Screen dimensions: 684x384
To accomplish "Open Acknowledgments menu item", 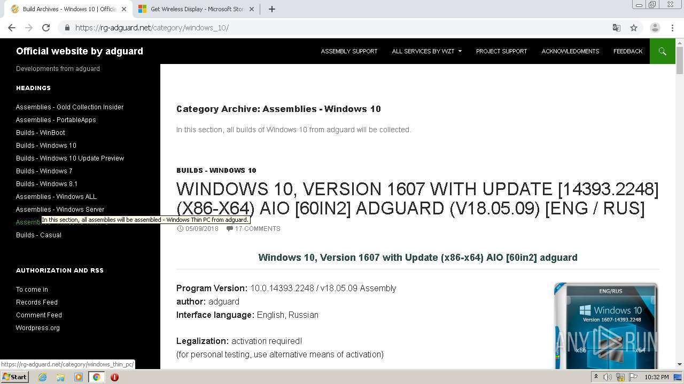I will coord(570,51).
